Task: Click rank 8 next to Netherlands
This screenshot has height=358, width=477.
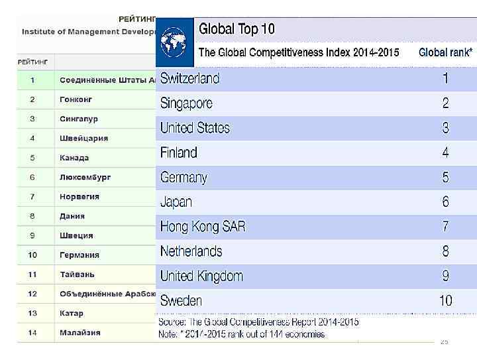Action: coord(446,251)
